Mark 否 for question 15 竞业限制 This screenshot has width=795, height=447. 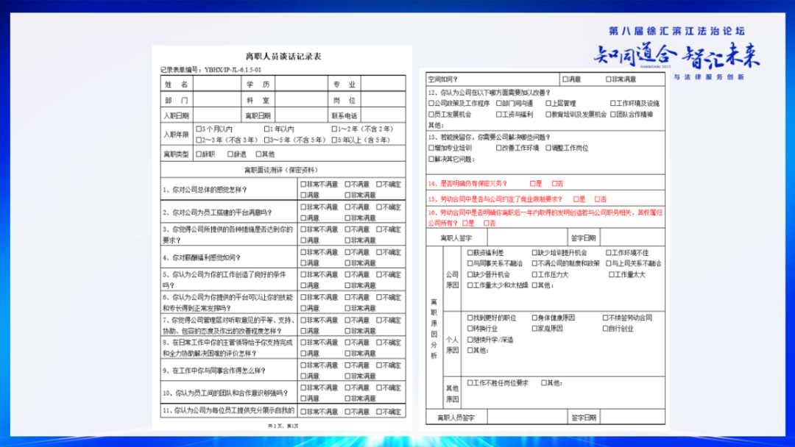pyautogui.click(x=598, y=199)
